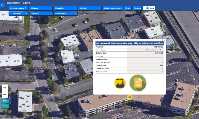
Task: Expand the All Leases dropdown
Action: 41,8
